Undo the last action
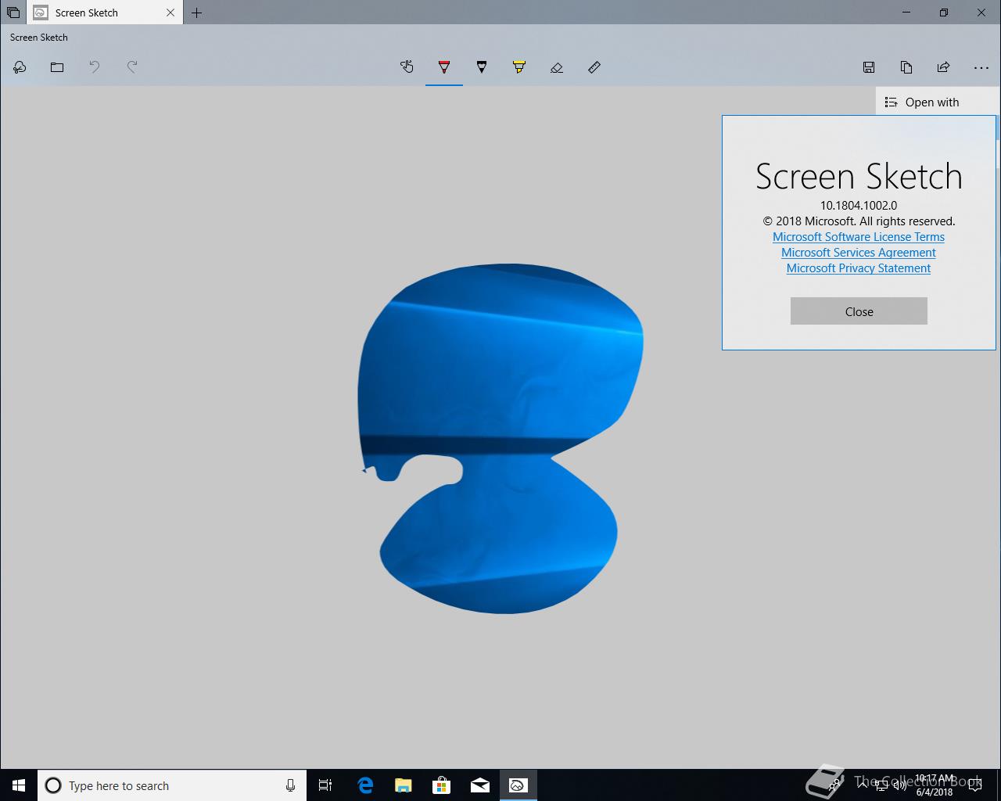This screenshot has width=1001, height=801. (x=95, y=67)
